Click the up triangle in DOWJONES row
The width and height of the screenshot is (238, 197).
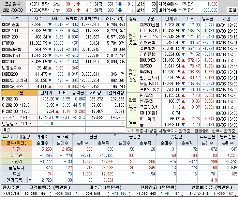tap(183, 60)
